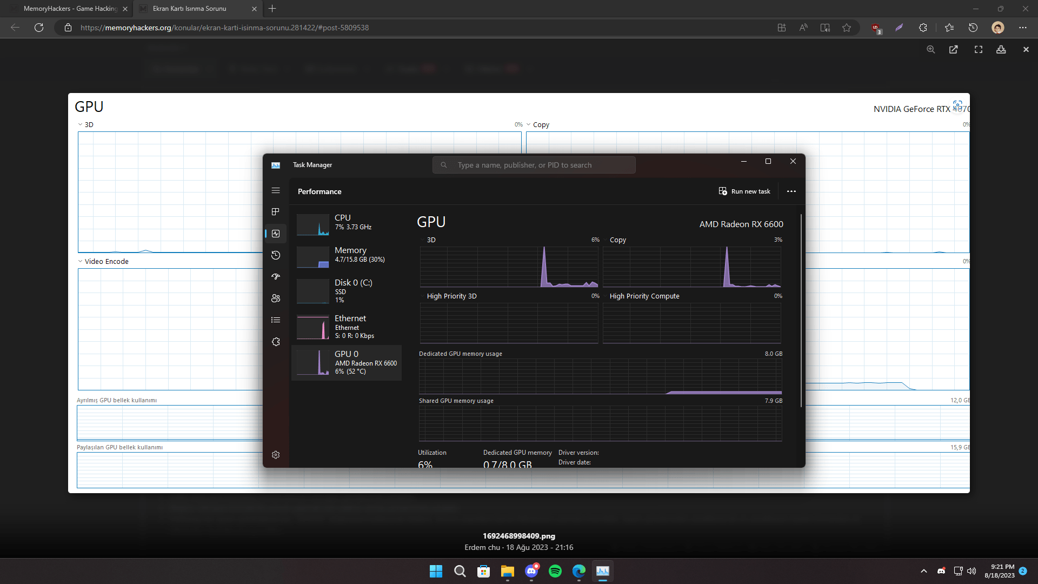Close the image lightbox
The image size is (1038, 584).
click(1026, 49)
